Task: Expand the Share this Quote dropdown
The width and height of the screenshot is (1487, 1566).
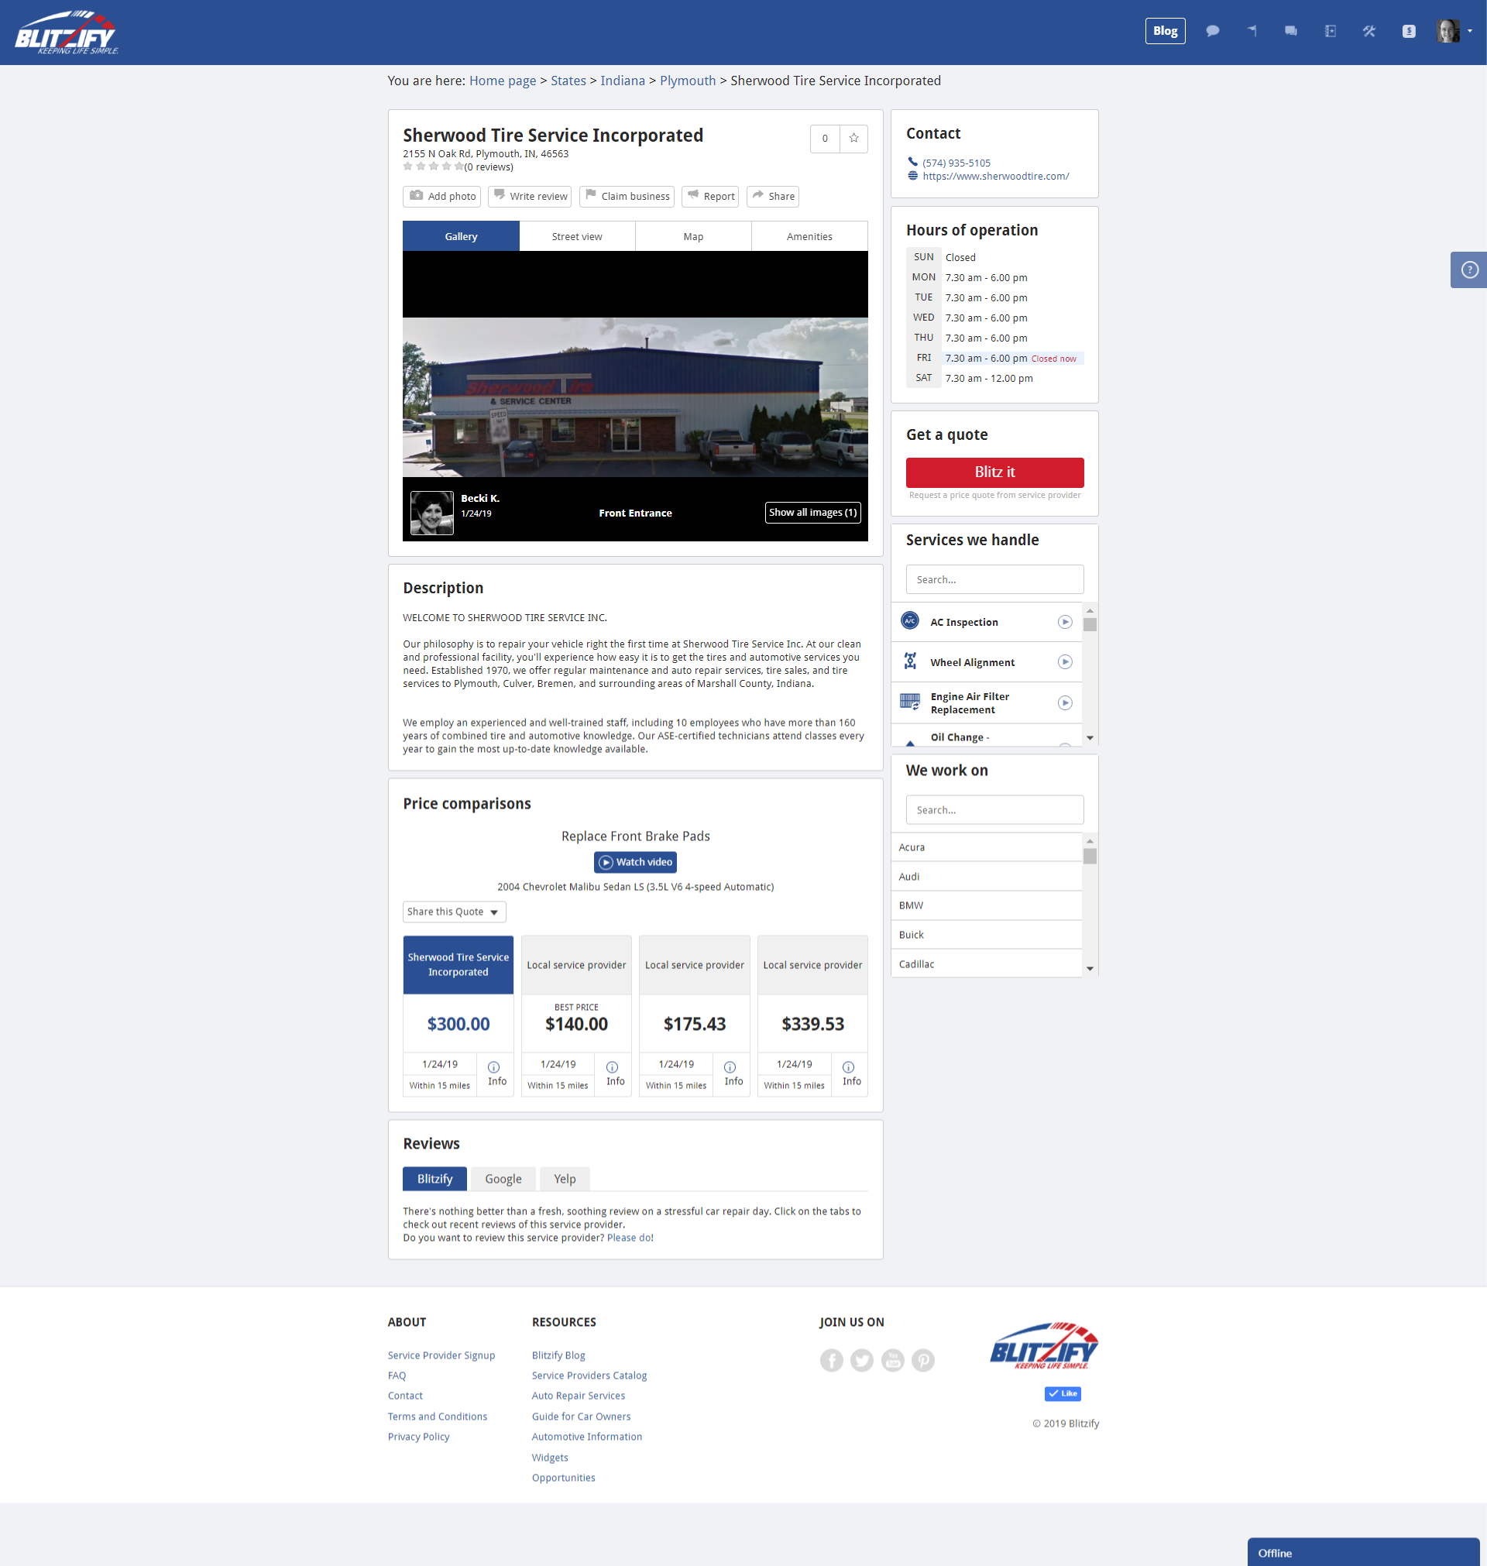Action: pos(453,912)
